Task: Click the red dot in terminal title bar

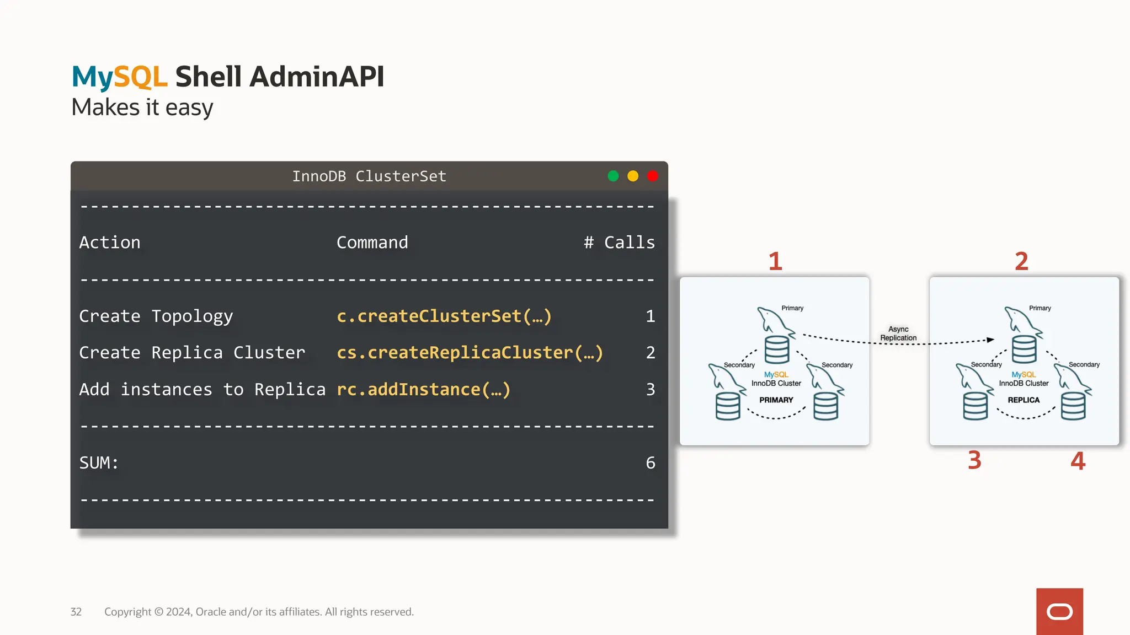Action: (x=653, y=176)
